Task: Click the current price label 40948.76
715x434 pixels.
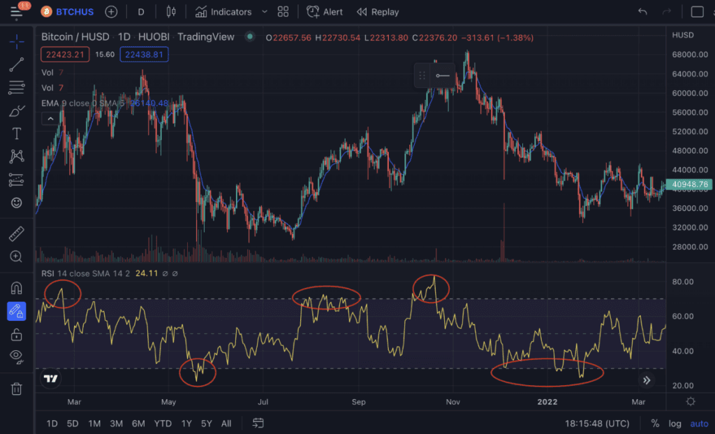Action: click(689, 185)
